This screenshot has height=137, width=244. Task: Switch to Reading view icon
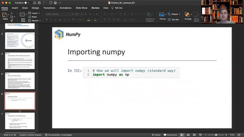tap(194, 135)
